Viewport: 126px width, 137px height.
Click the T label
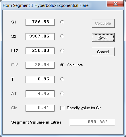click(13, 79)
